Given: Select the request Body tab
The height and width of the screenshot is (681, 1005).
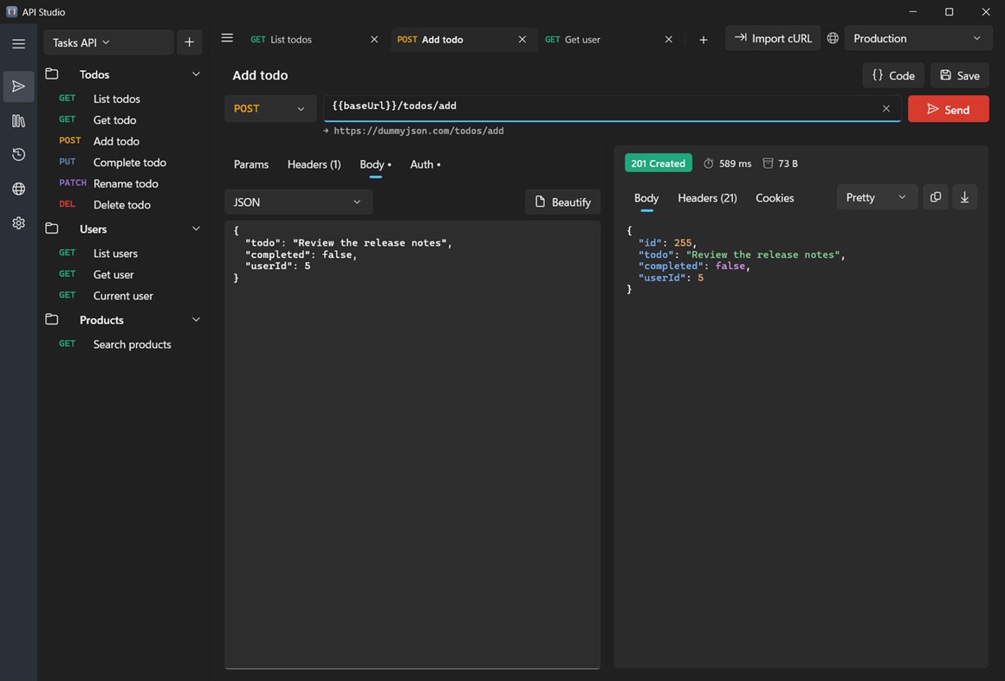Looking at the screenshot, I should point(376,164).
